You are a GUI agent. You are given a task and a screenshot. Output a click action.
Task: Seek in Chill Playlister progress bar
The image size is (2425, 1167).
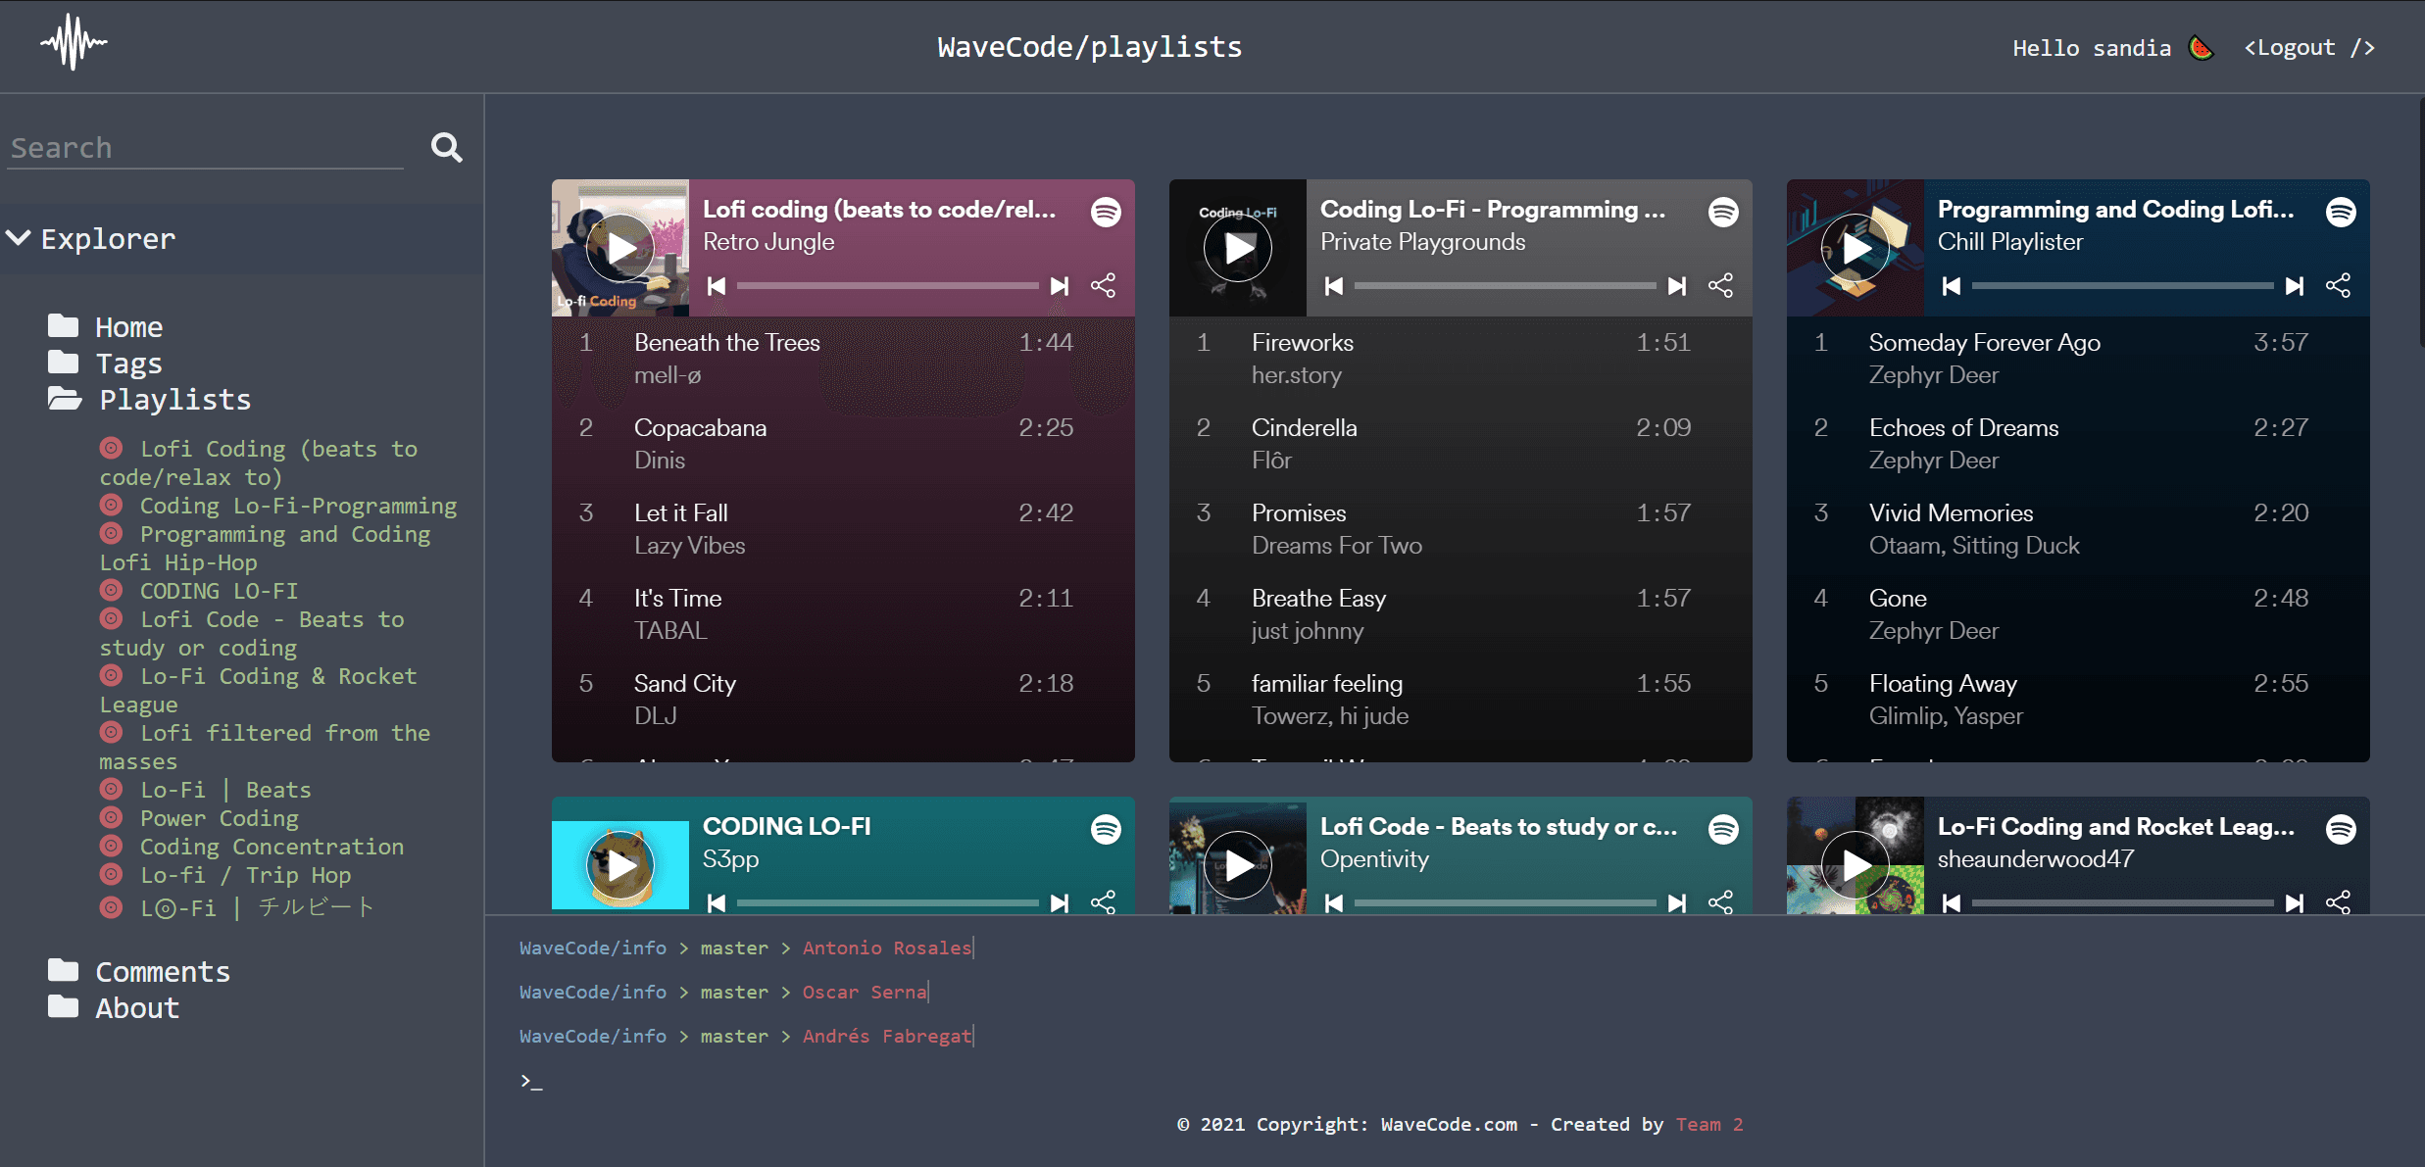click(2123, 285)
